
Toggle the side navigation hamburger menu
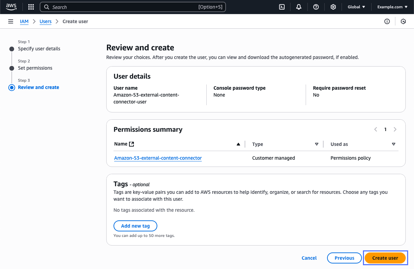[x=11, y=21]
